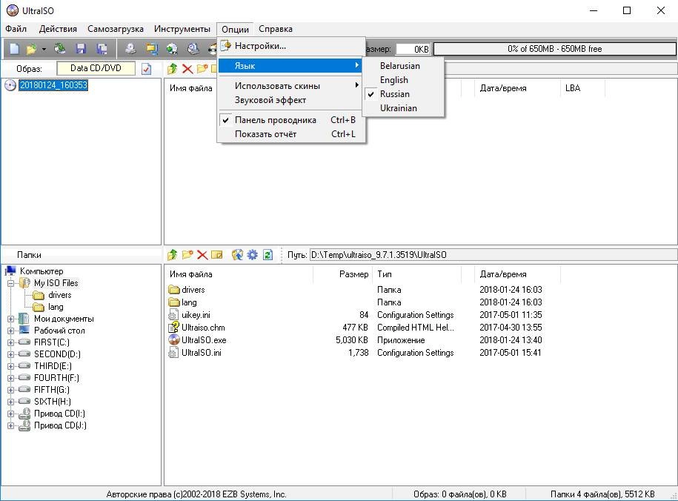
Task: Click the blue gear icon in local toolbar
Action: (252, 254)
